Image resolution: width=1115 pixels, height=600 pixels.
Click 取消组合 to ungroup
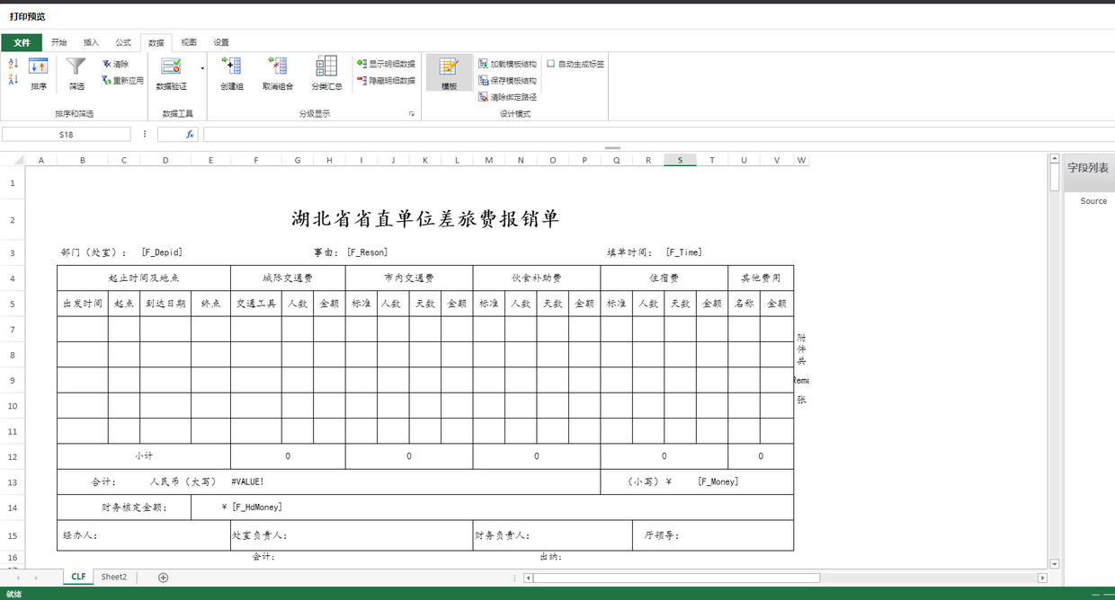pyautogui.click(x=278, y=75)
